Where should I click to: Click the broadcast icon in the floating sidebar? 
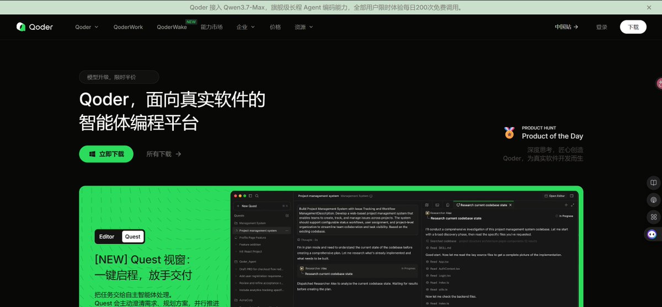653,200
